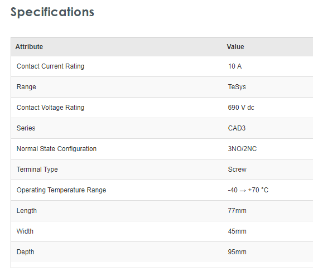Select the Screw terminal value
313x276 pixels.
point(237,170)
